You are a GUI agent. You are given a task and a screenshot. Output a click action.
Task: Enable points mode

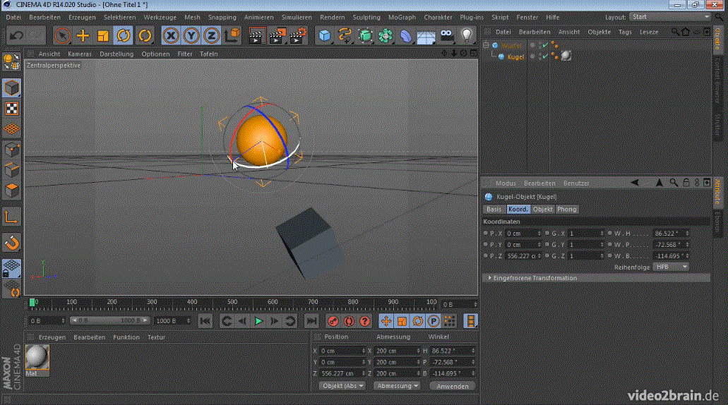11,150
